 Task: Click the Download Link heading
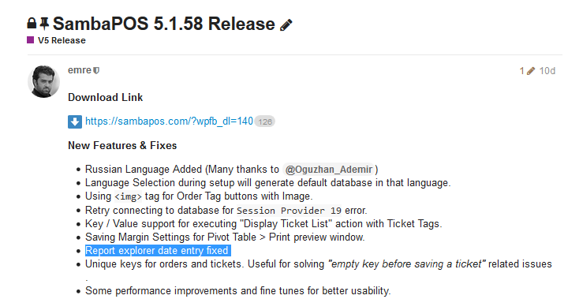click(106, 98)
